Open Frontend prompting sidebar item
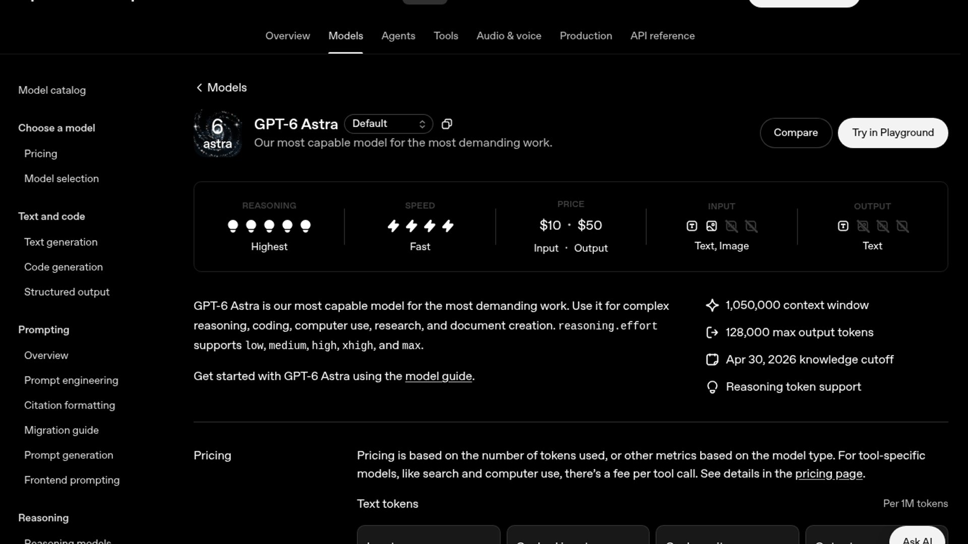 72,480
